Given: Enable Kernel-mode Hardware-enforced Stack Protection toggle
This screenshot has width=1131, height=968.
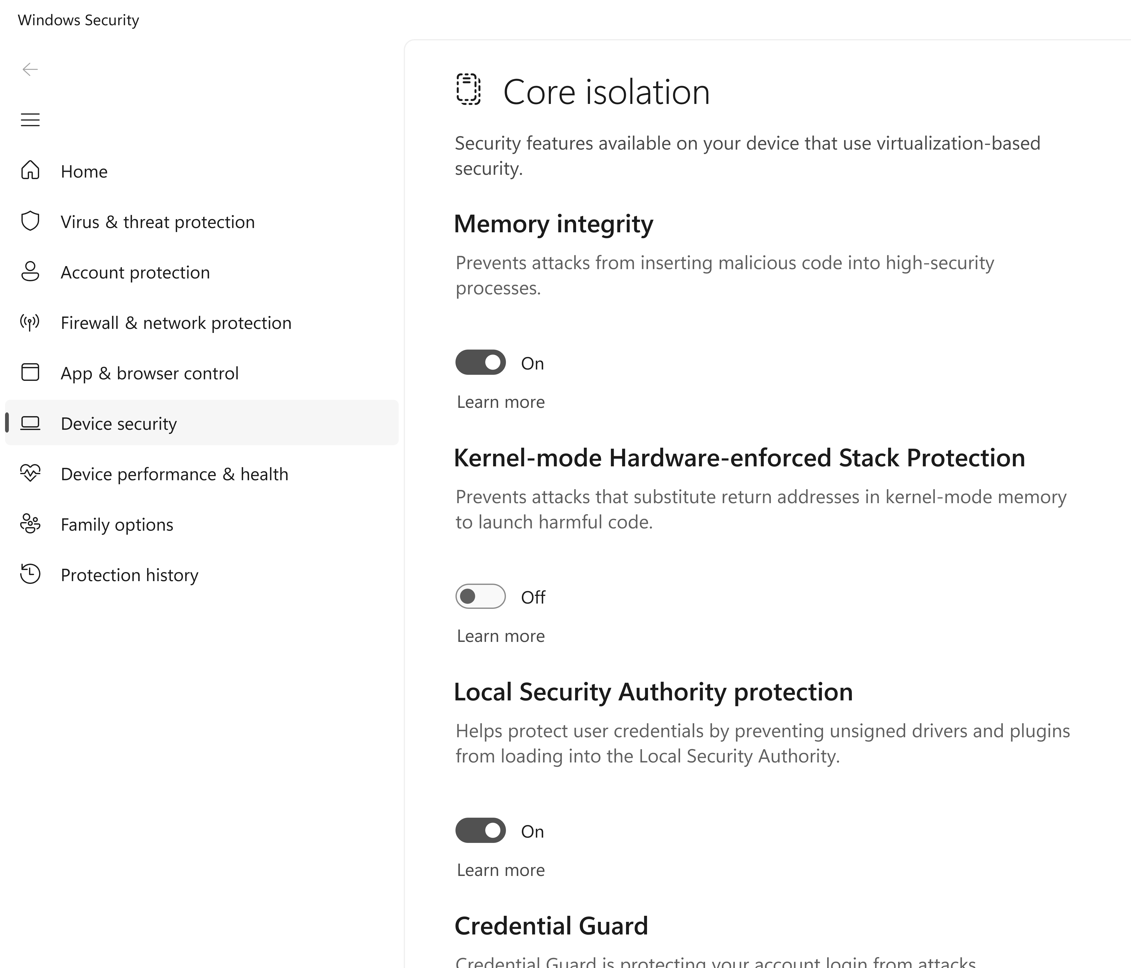Looking at the screenshot, I should (480, 596).
